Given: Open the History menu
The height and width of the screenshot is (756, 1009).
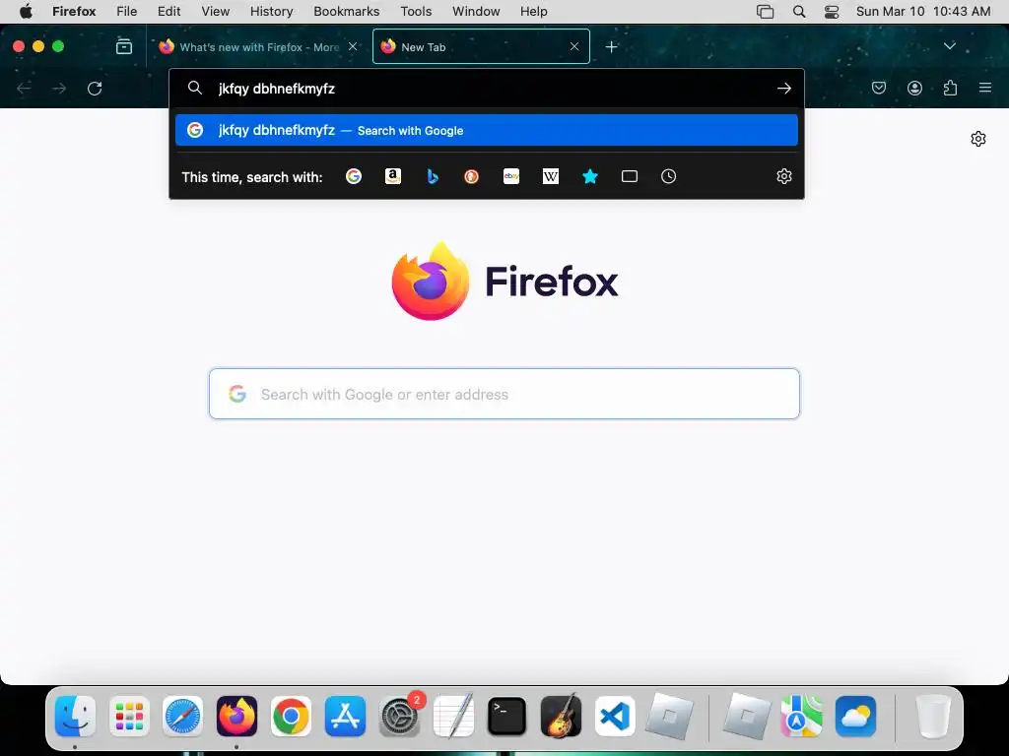Looking at the screenshot, I should click(272, 12).
